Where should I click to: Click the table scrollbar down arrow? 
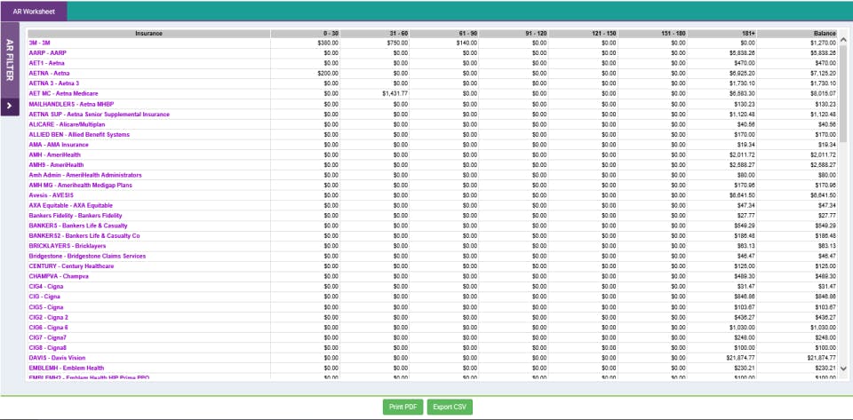pyautogui.click(x=843, y=368)
